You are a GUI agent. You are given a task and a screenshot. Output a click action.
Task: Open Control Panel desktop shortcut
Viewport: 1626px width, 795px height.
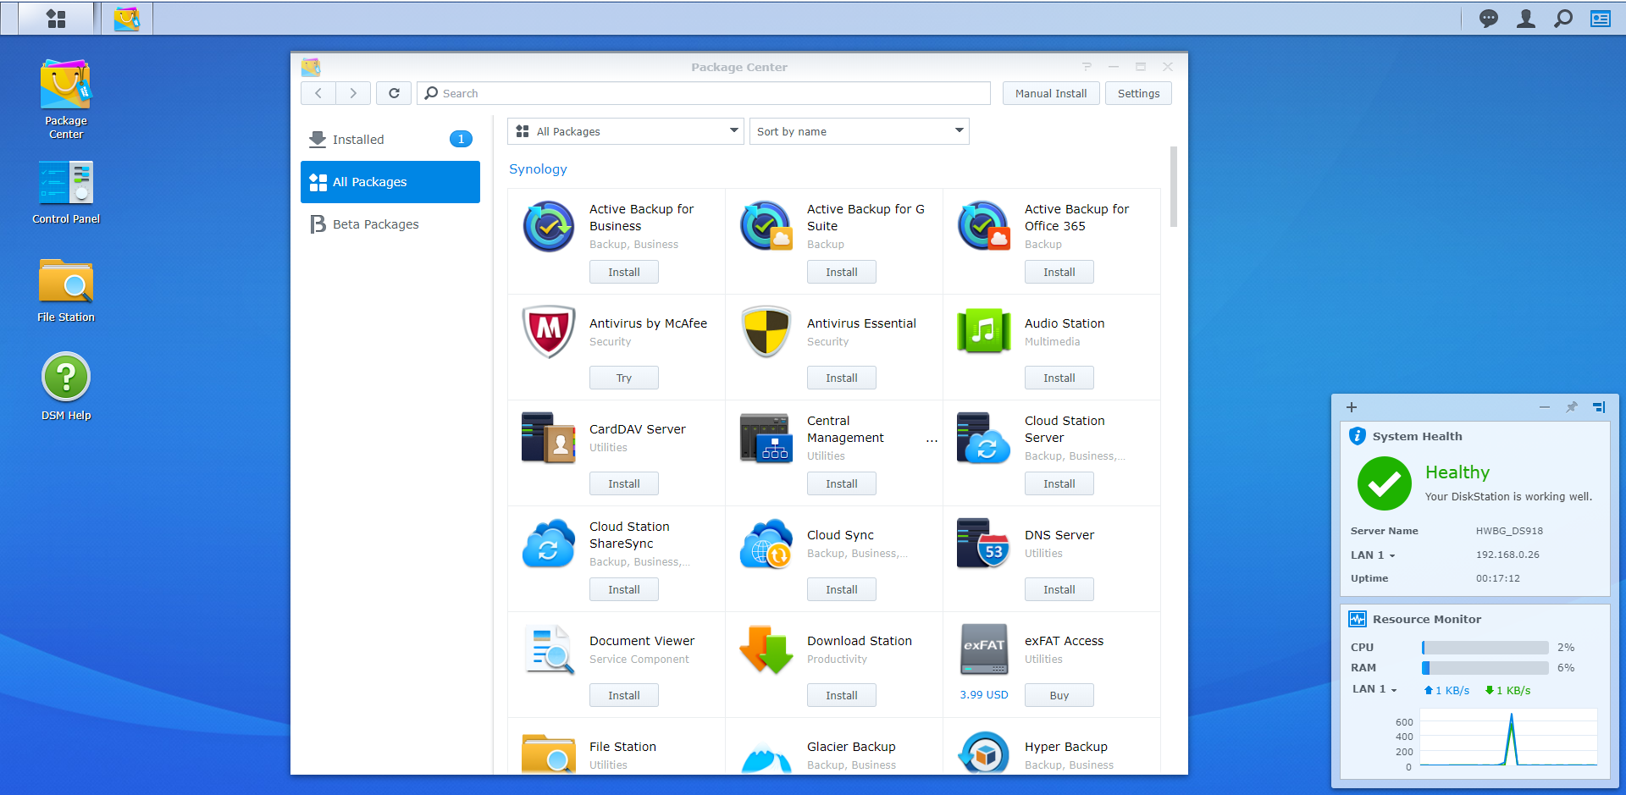(x=66, y=192)
